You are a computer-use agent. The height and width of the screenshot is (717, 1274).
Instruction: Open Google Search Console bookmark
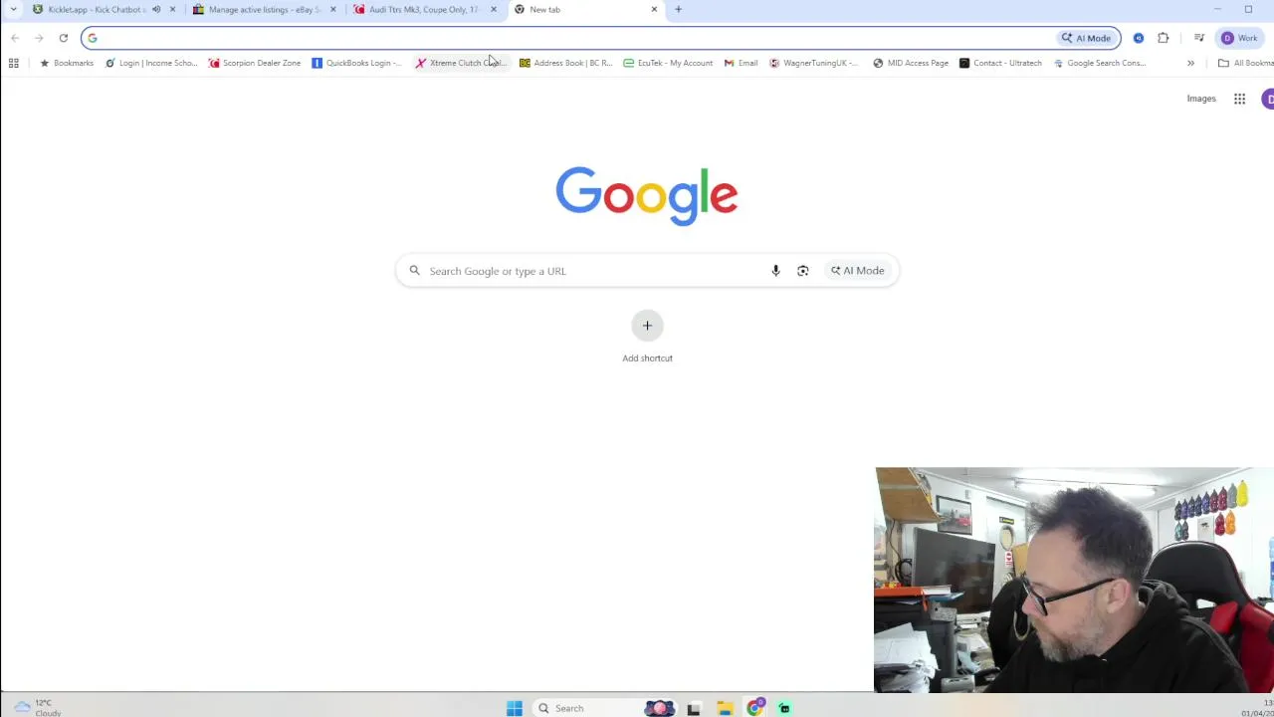pos(1100,63)
